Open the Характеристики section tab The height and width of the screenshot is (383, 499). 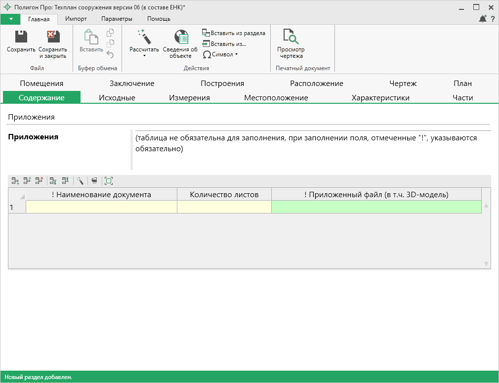coord(380,98)
